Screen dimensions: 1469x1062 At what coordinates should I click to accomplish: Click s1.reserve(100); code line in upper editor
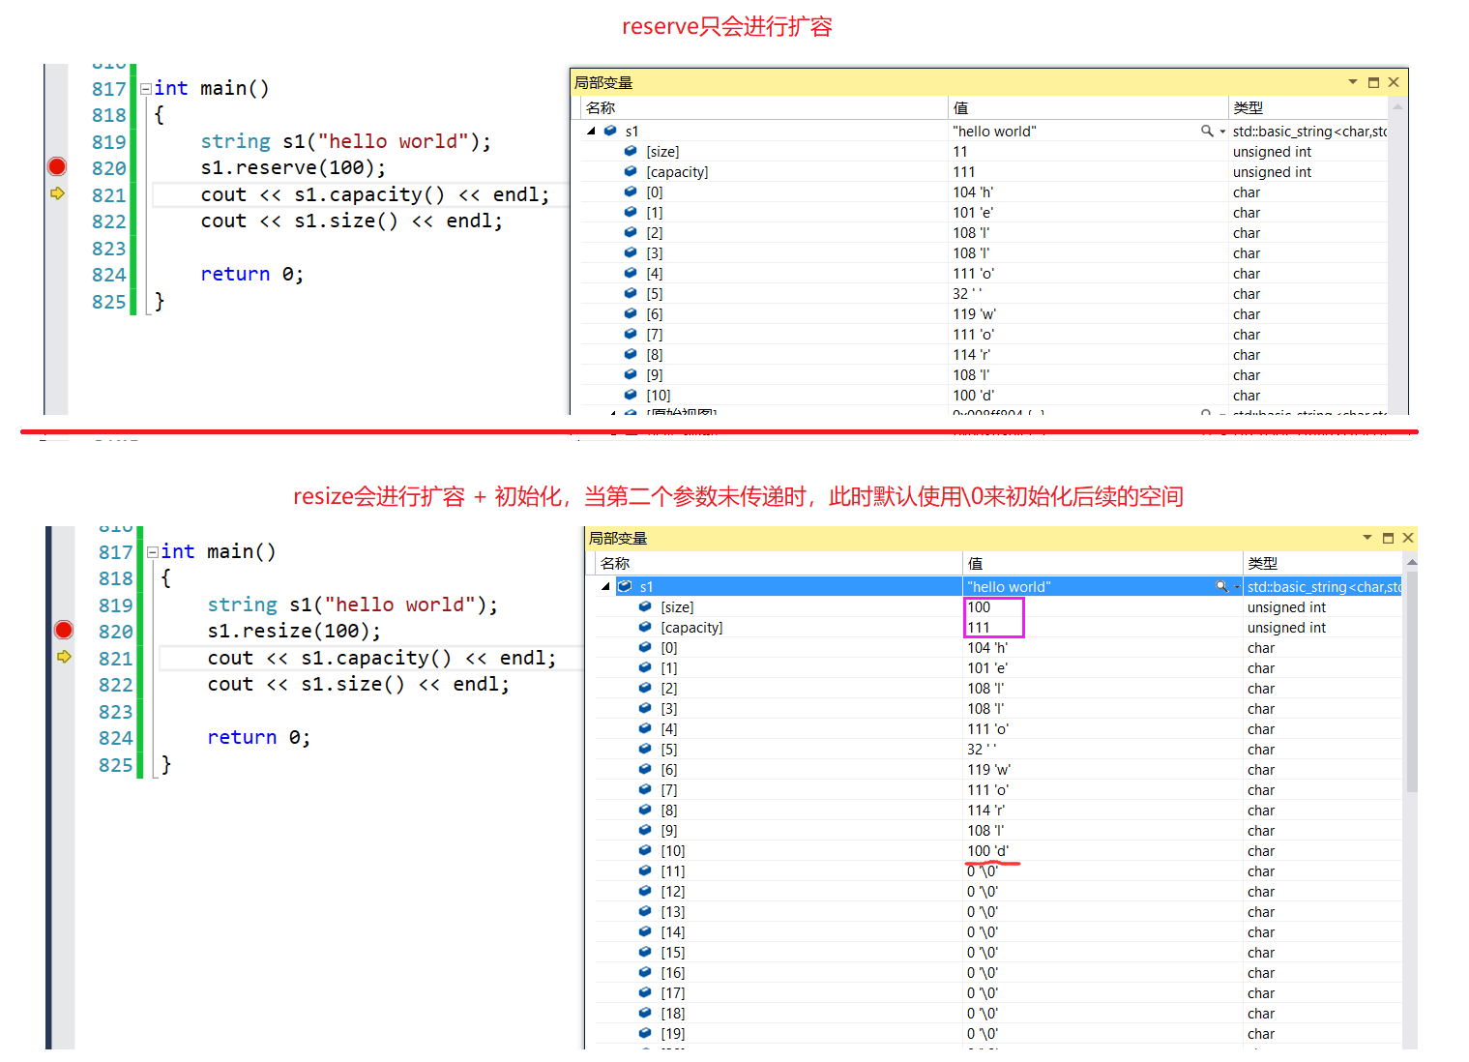[x=293, y=167]
